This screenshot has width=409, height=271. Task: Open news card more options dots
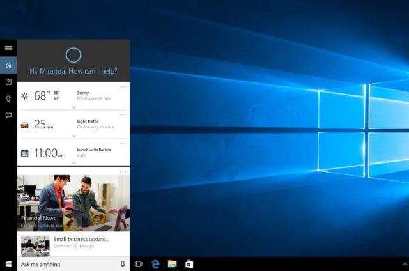pyautogui.click(x=123, y=172)
